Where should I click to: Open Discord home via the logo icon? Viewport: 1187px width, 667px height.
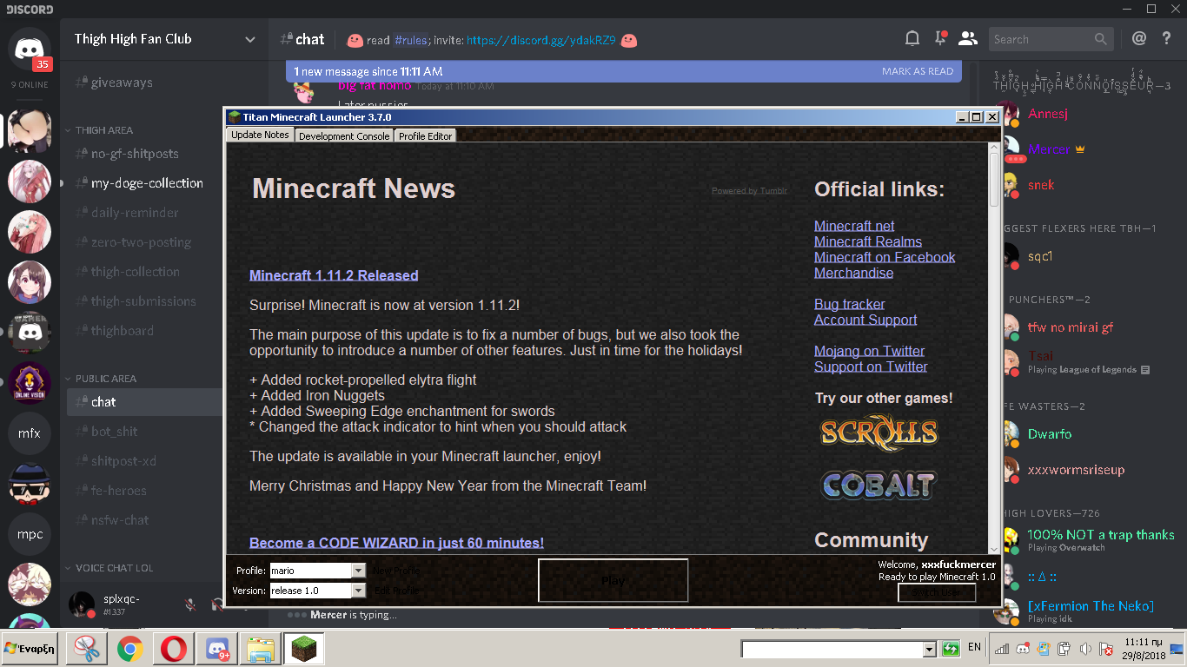tap(30, 48)
